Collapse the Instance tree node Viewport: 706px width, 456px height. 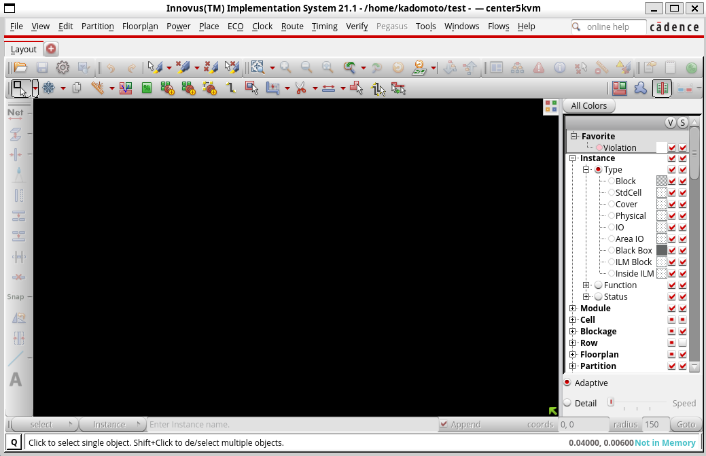[572, 158]
